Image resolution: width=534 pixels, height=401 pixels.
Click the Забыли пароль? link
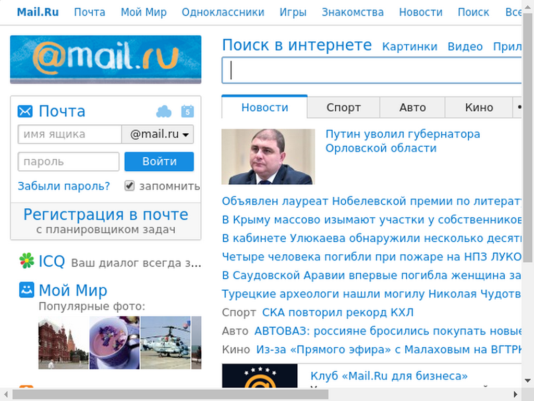point(64,186)
